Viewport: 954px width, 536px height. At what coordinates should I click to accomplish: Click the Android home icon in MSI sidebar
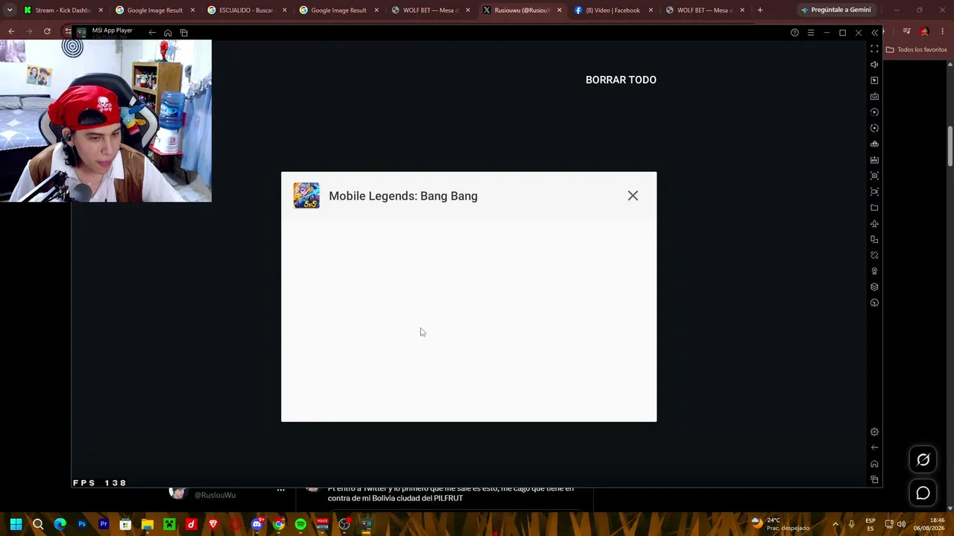[874, 464]
